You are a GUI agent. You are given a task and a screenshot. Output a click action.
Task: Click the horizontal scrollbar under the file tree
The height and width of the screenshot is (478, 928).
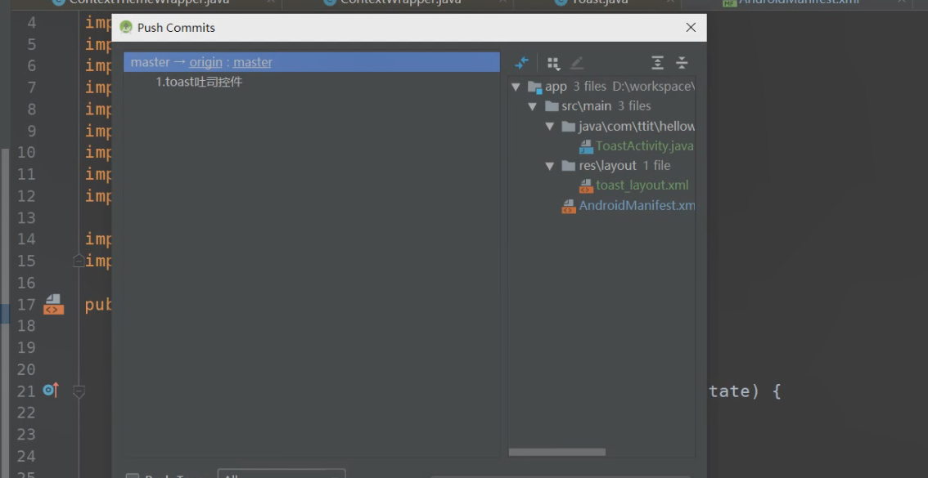pyautogui.click(x=557, y=452)
